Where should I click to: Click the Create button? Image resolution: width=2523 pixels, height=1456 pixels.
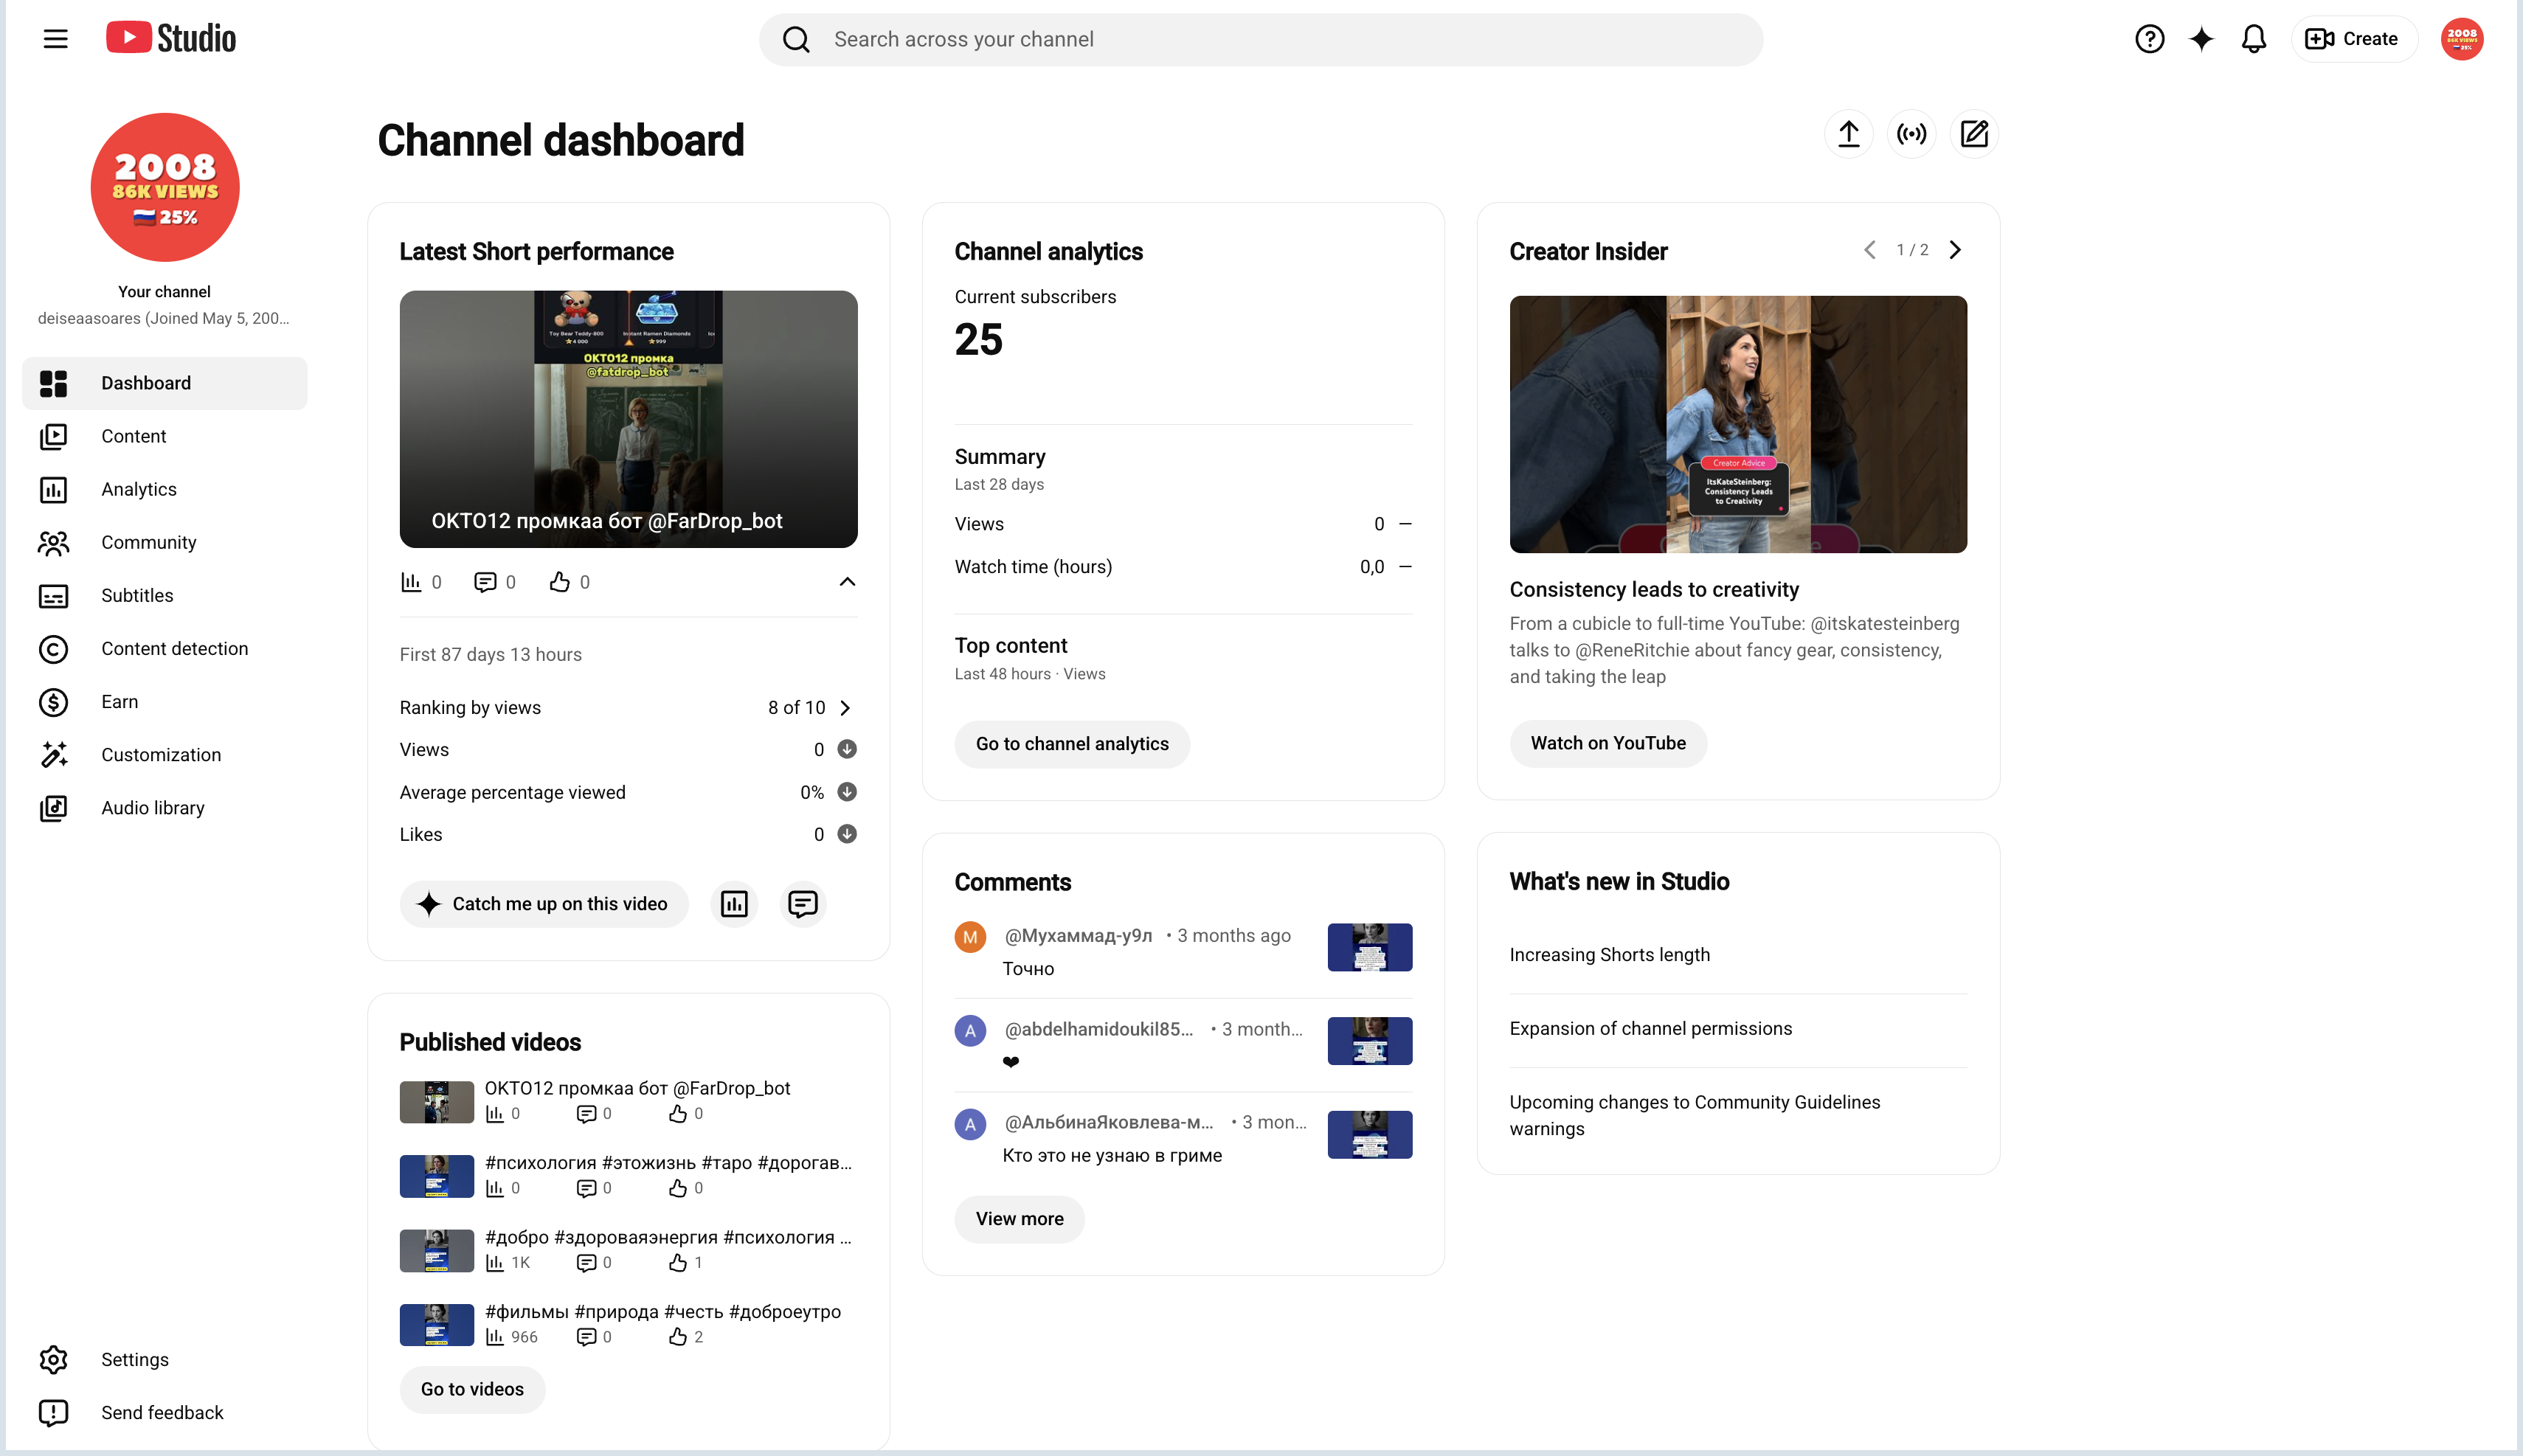[x=2353, y=39]
